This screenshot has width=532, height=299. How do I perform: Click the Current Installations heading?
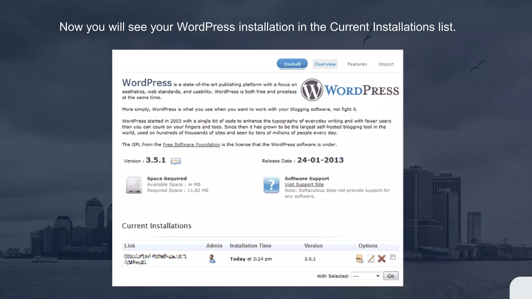[x=157, y=226]
